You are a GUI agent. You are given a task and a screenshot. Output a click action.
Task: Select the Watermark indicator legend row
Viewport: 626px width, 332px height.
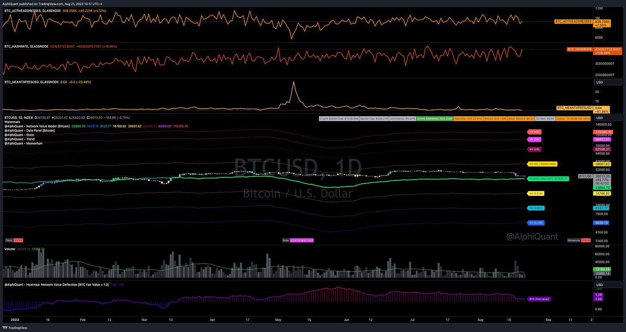12,122
